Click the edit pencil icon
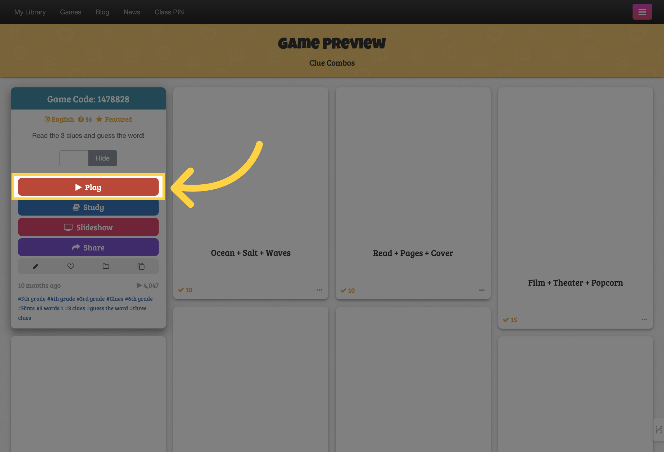This screenshot has width=664, height=452. point(35,266)
